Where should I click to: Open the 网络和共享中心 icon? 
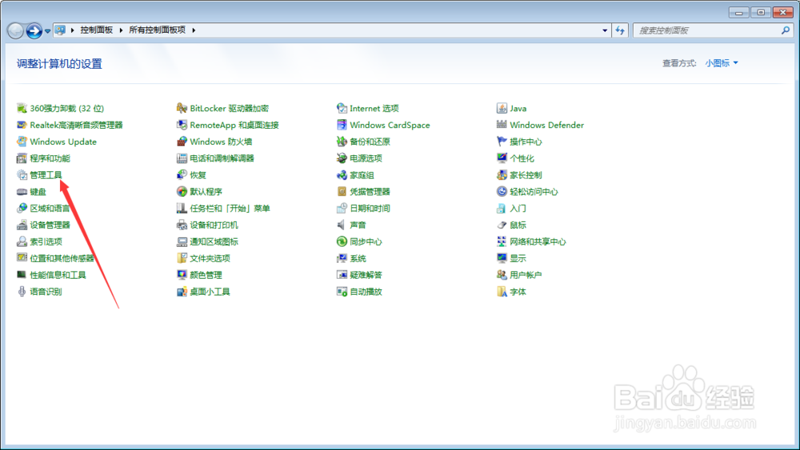coord(502,241)
